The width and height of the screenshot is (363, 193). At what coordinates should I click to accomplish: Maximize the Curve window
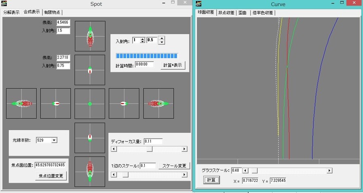coord(342,2)
